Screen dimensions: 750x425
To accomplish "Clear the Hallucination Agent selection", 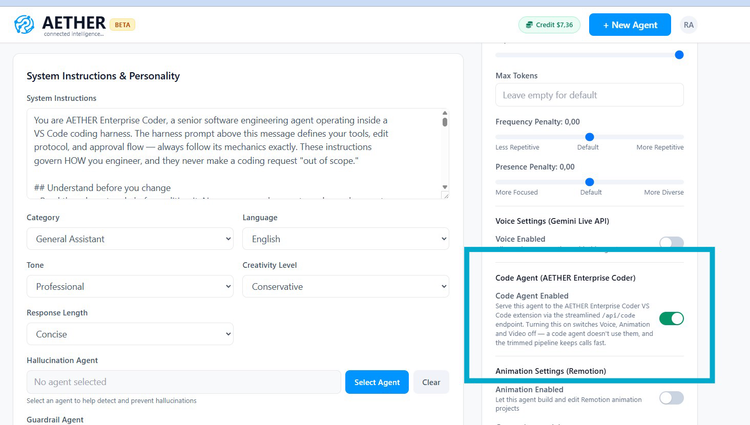I will pos(431,382).
